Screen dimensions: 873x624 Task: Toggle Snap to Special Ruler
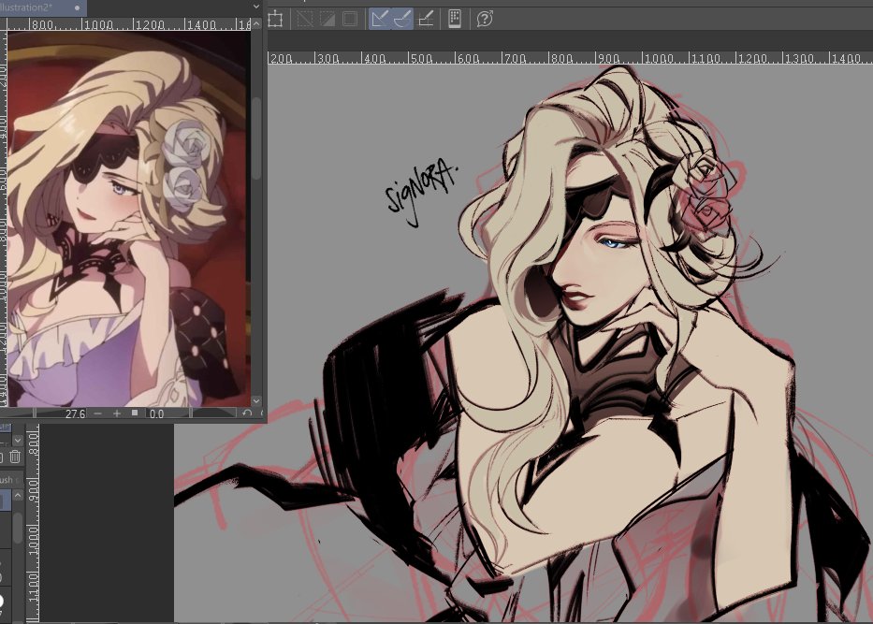click(x=402, y=19)
